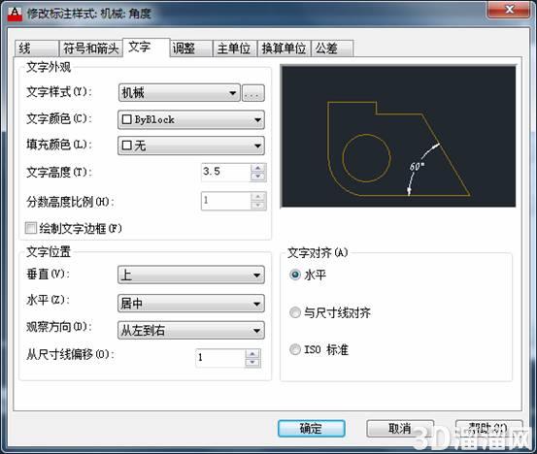
Task: Increase 从尺寸线偏移 with the up arrow
Action: click(x=252, y=354)
